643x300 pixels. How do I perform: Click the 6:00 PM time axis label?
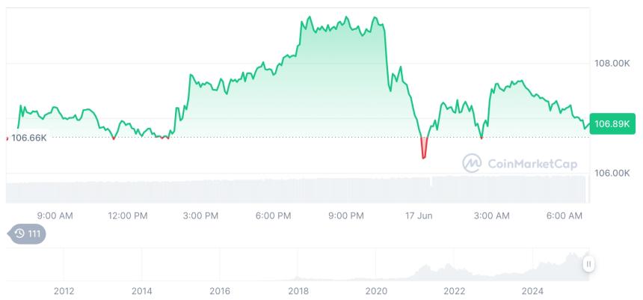pos(273,215)
